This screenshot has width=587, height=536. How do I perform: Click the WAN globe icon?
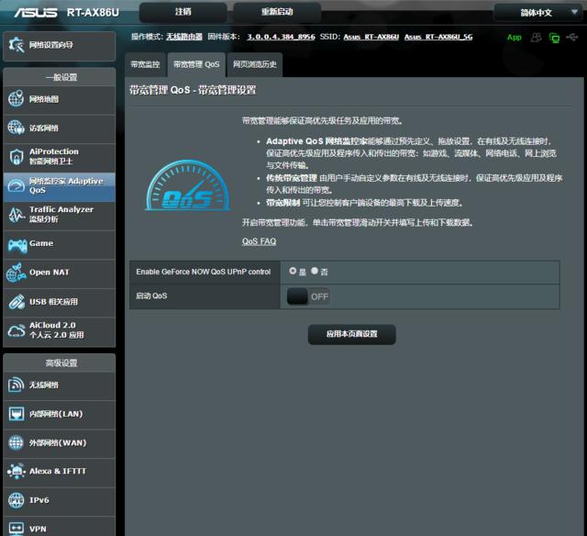[17, 442]
